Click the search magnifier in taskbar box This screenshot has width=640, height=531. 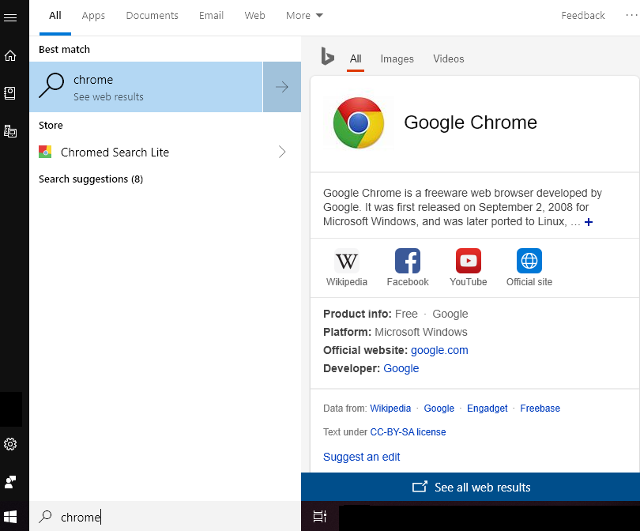45,517
